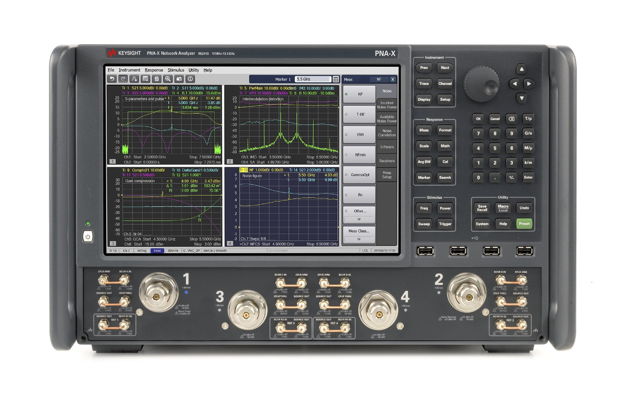Open the Other... measurement selector
619x413 pixels.
(360, 211)
